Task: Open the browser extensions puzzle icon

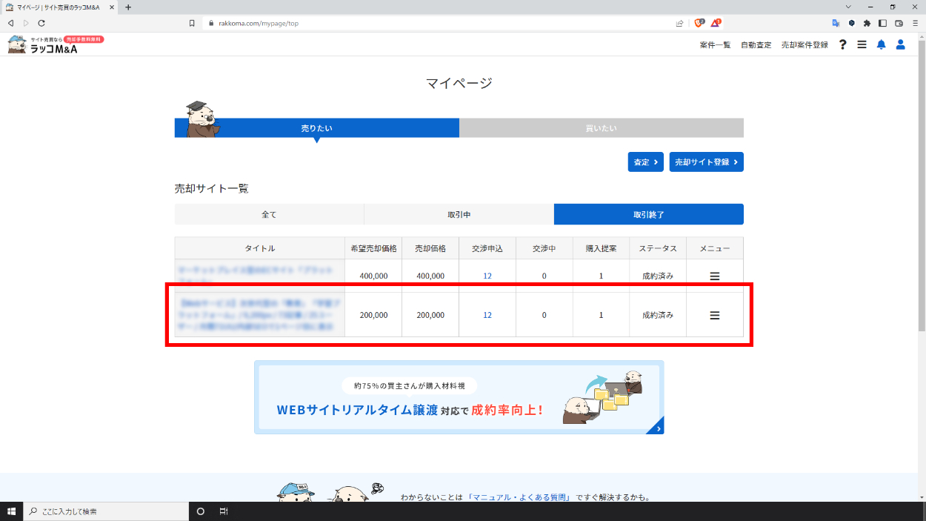Action: (867, 23)
